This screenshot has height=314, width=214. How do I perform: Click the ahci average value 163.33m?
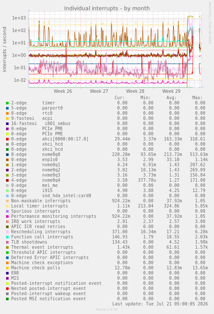173,139
